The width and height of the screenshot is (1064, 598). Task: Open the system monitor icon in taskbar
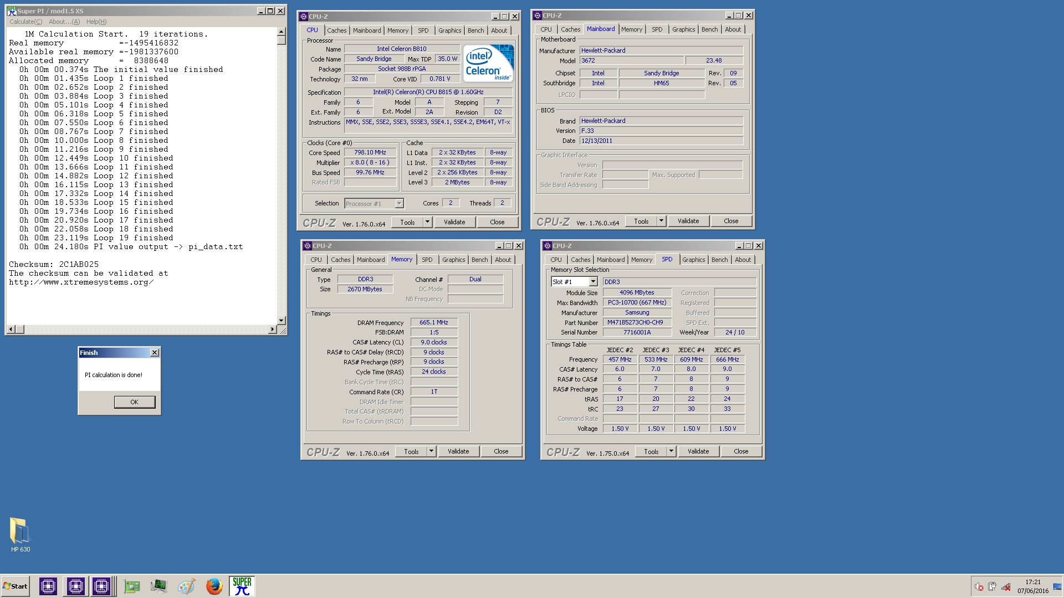pos(158,586)
